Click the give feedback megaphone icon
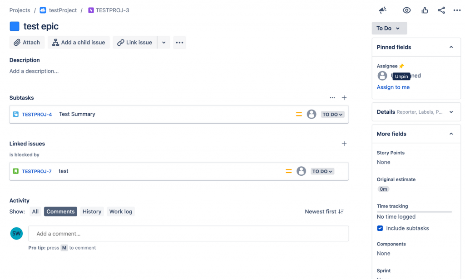The width and height of the screenshot is (465, 279). tap(382, 10)
